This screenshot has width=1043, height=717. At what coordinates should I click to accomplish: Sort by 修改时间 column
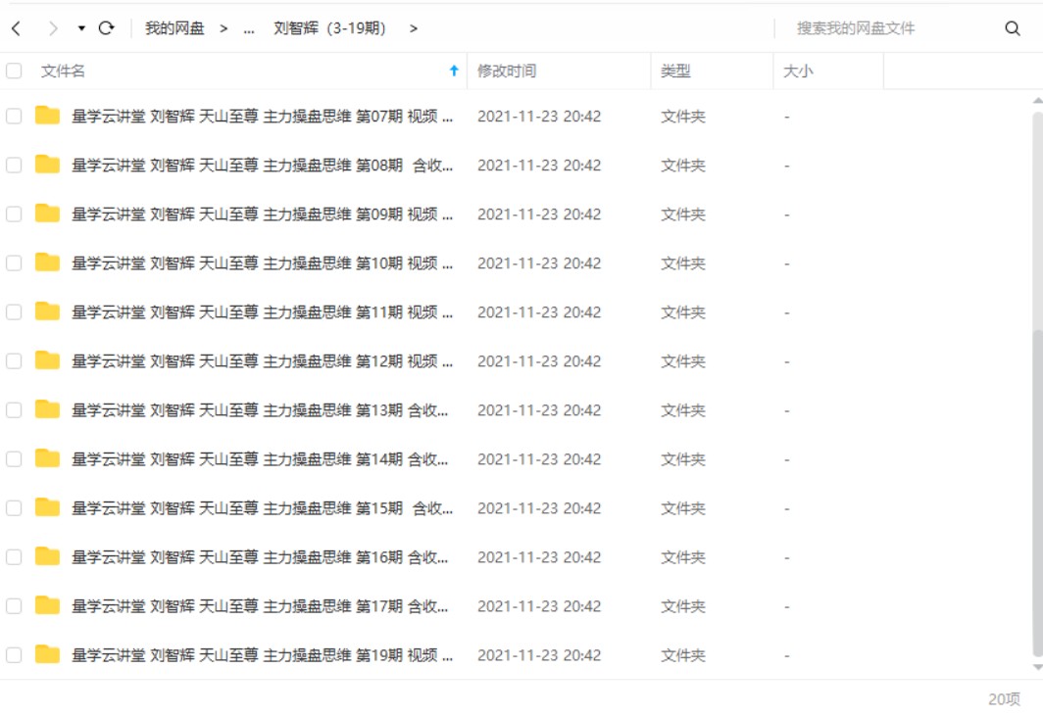[x=507, y=71]
